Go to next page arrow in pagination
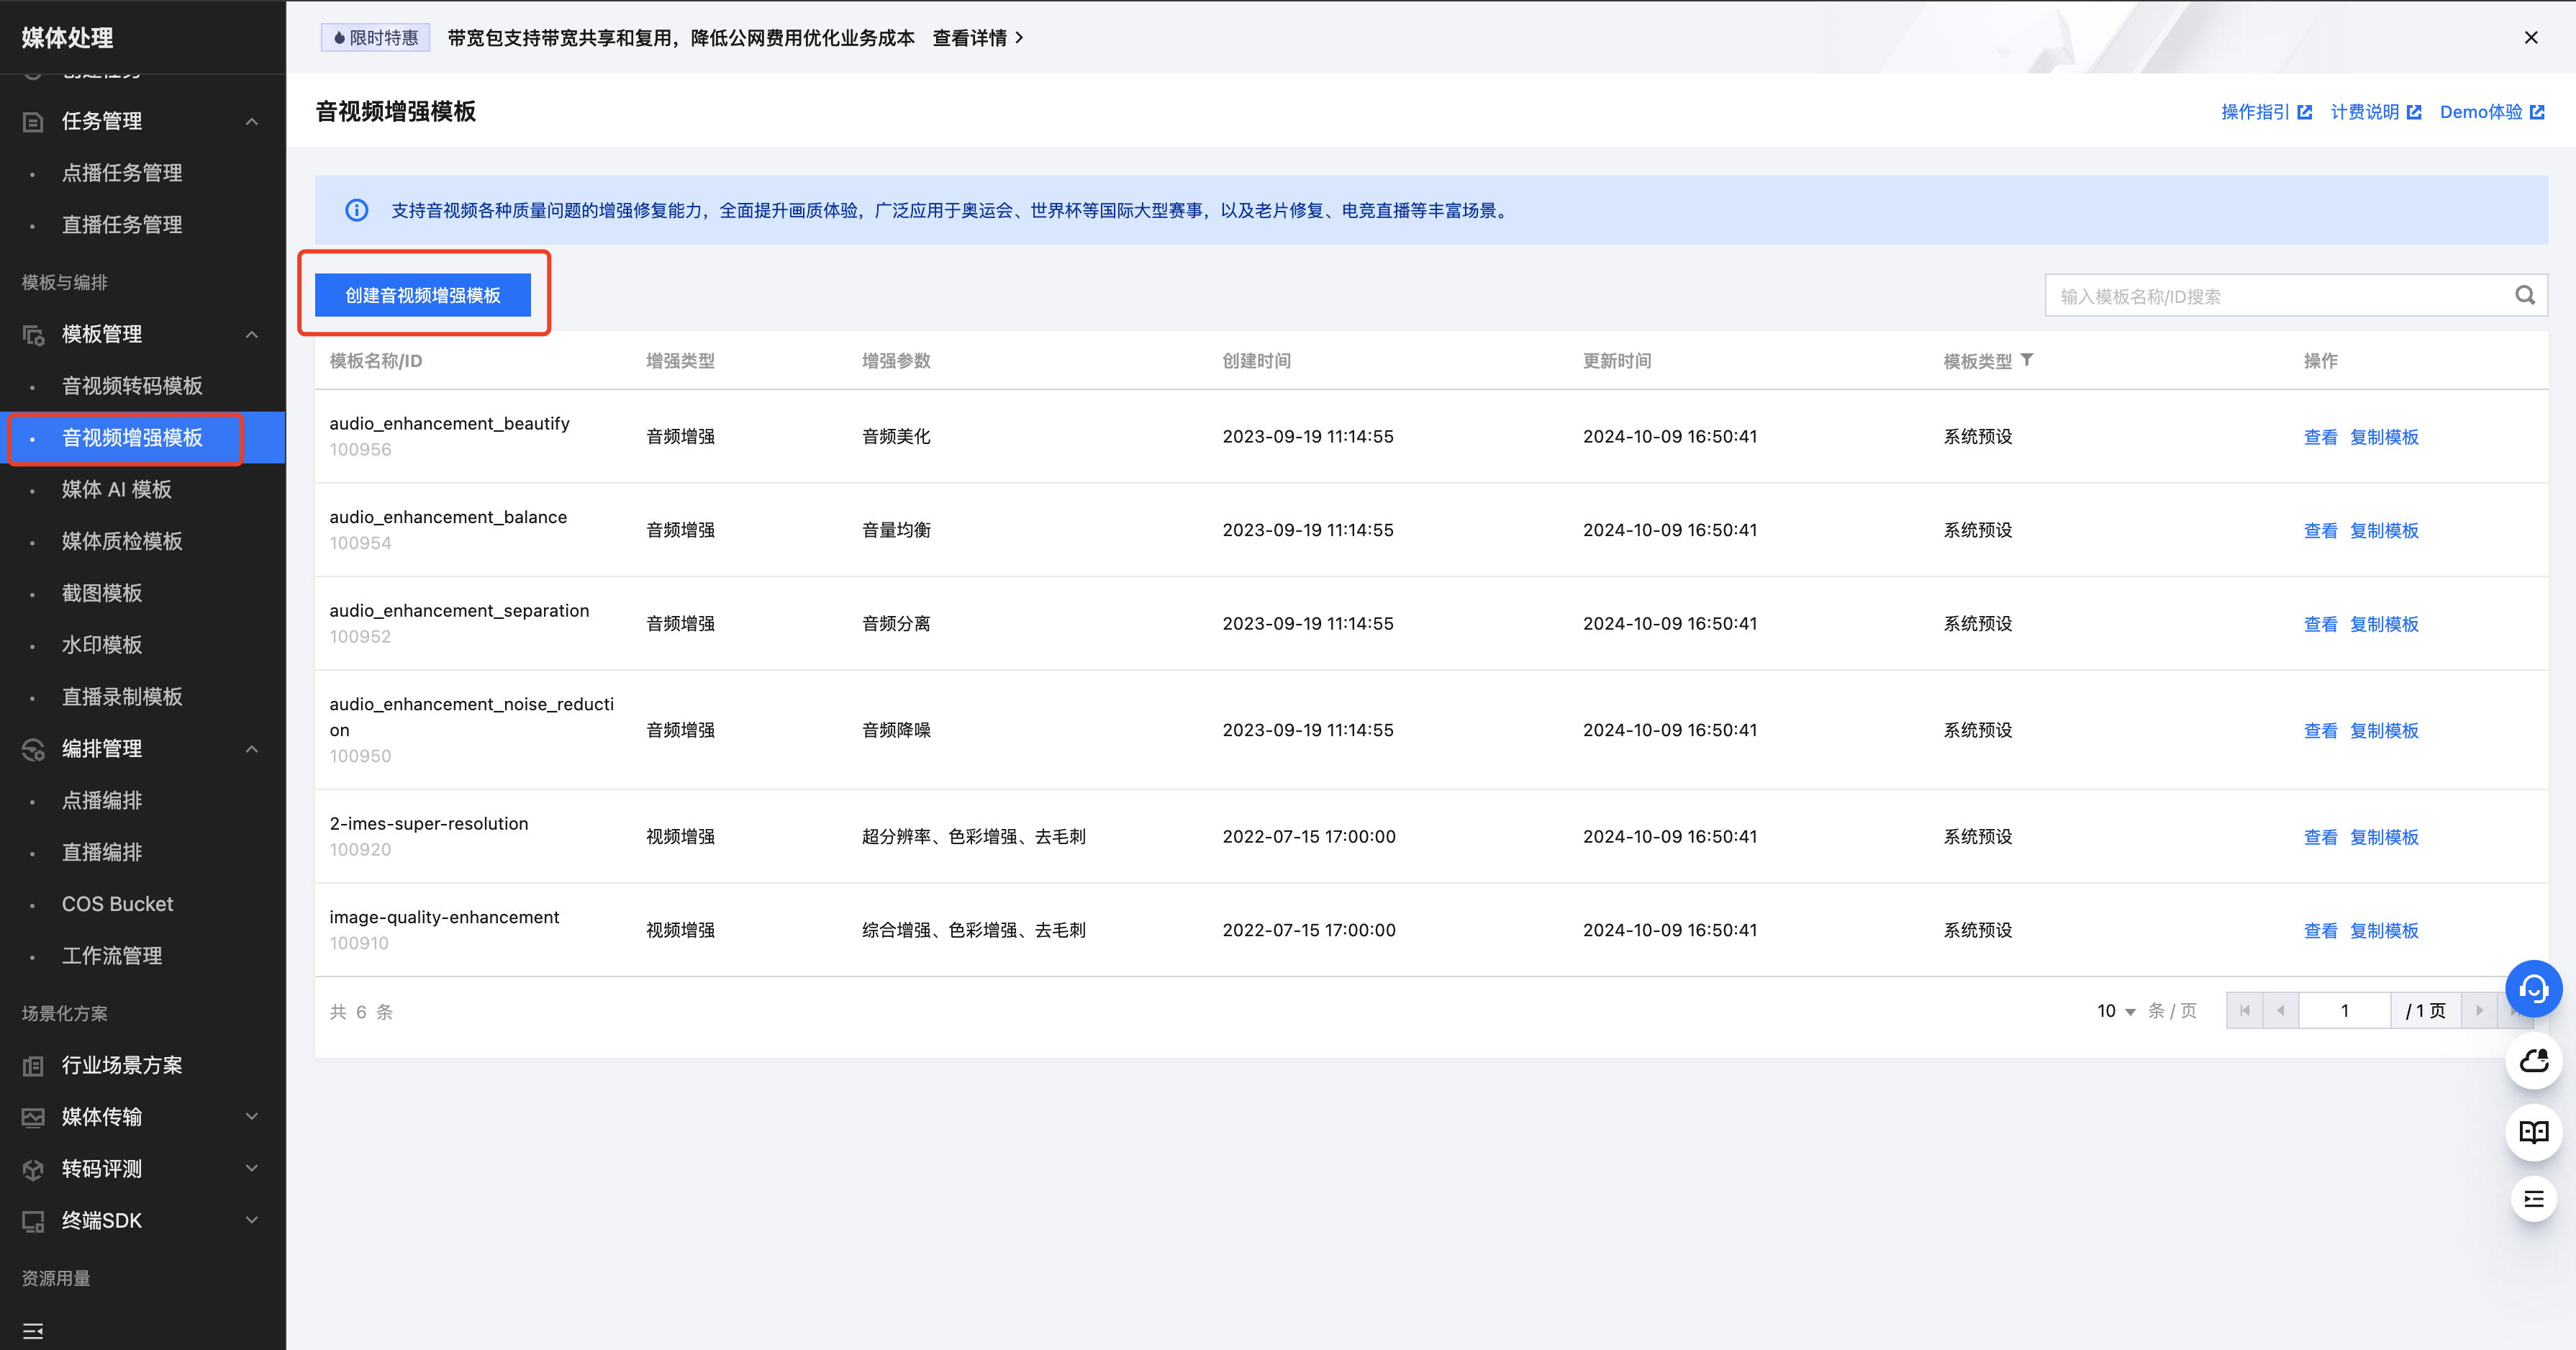Viewport: 2576px width, 1350px height. coord(2479,1011)
